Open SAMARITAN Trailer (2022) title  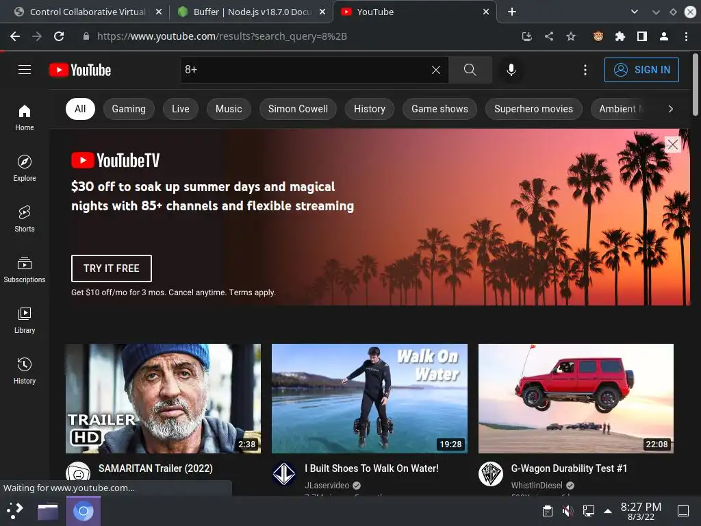[x=155, y=468]
